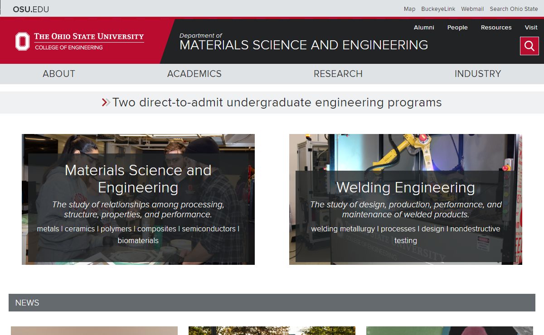Click Search Ohio State link
The width and height of the screenshot is (544, 335).
(x=514, y=9)
